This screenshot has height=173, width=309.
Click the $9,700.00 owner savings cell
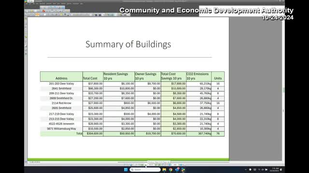[x=148, y=84]
